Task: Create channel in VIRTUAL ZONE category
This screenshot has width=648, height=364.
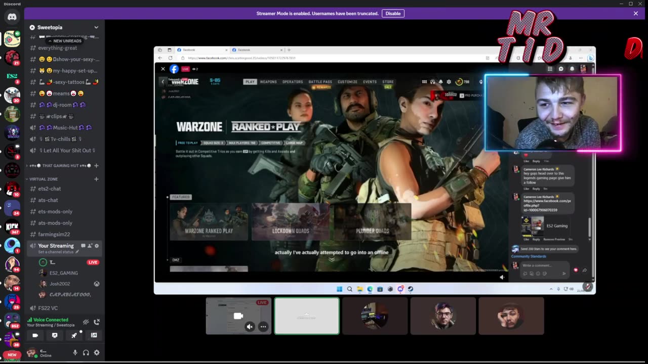Action: tap(96, 179)
